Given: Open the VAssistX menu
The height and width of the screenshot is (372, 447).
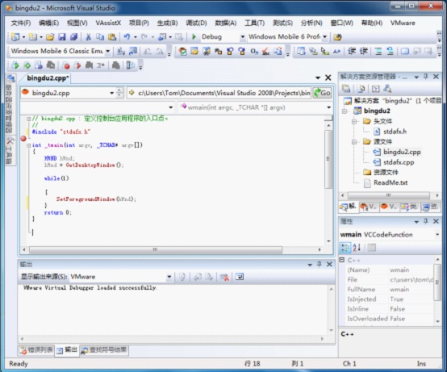Looking at the screenshot, I should point(108,23).
